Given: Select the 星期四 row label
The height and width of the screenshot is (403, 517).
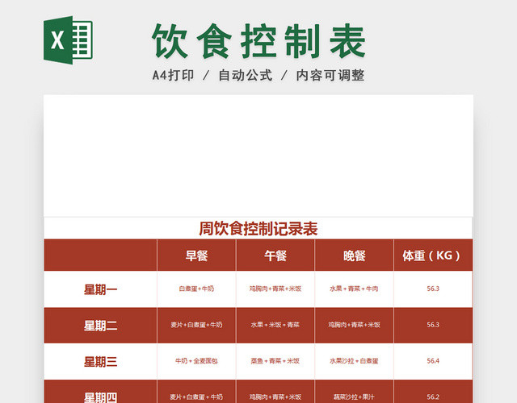Looking at the screenshot, I should point(100,397).
